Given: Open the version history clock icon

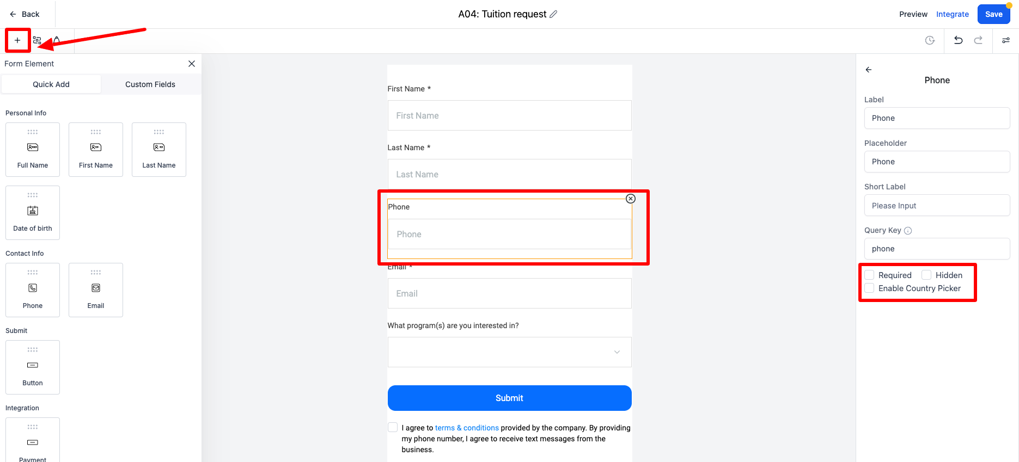Looking at the screenshot, I should point(930,40).
